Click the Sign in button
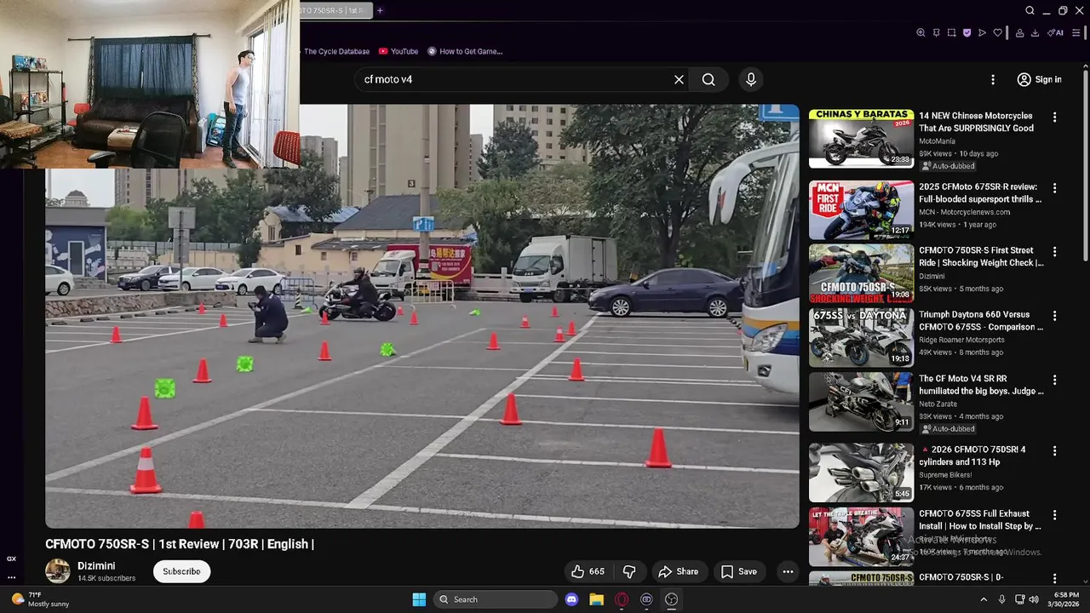The width and height of the screenshot is (1090, 613). [x=1039, y=79]
